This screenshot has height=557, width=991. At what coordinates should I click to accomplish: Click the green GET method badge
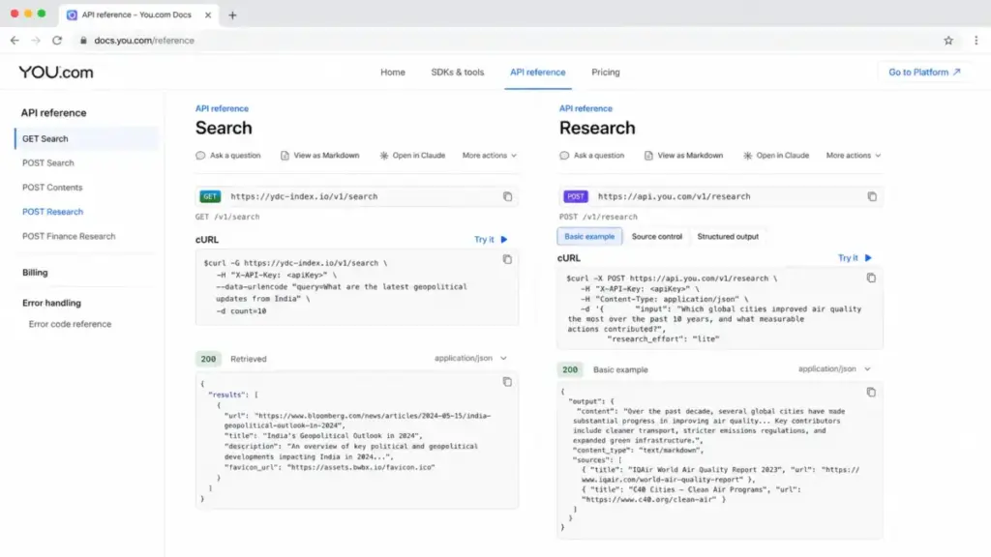point(210,196)
